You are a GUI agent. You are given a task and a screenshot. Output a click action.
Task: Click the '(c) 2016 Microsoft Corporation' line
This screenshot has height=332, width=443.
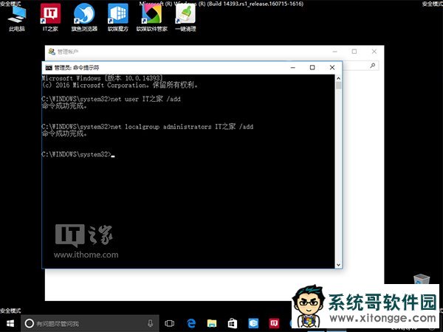(x=120, y=85)
